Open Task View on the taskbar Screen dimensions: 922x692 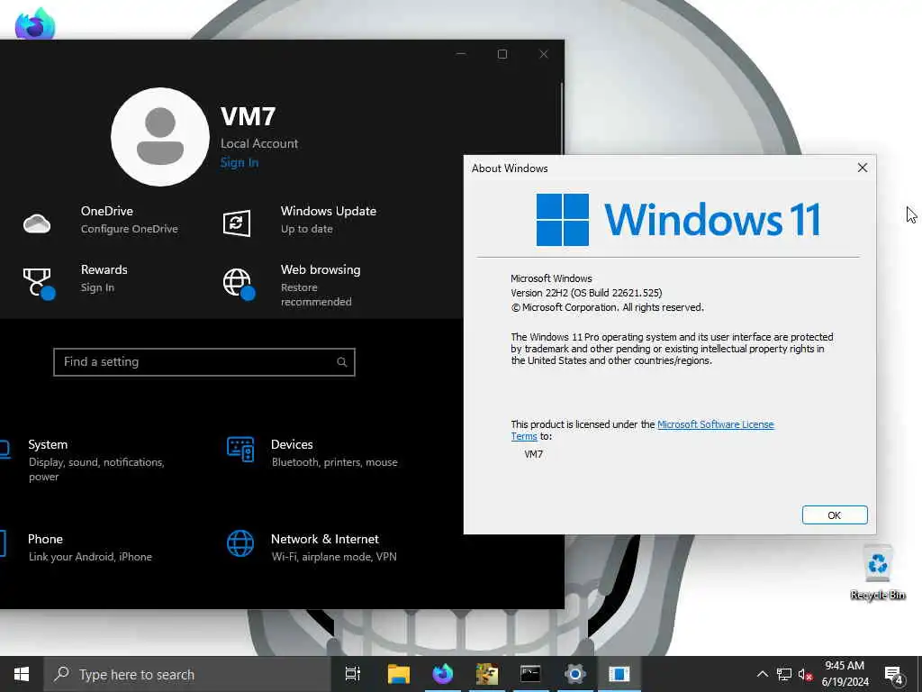pos(353,674)
